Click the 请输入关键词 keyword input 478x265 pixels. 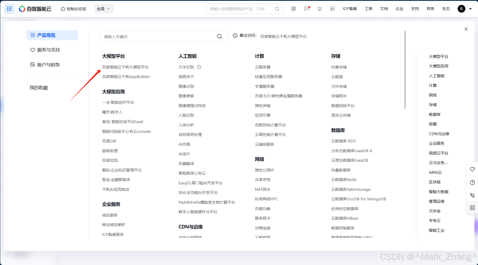point(163,37)
